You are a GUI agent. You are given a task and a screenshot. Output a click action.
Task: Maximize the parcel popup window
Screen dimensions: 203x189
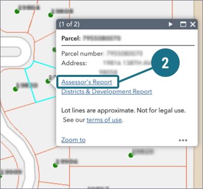click(183, 24)
